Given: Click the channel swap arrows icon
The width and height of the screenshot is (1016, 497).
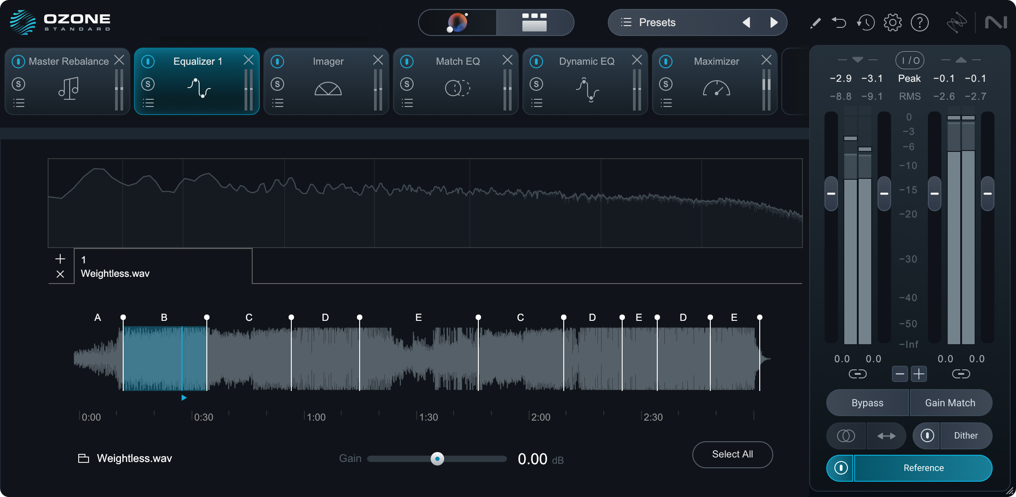Looking at the screenshot, I should tap(886, 435).
